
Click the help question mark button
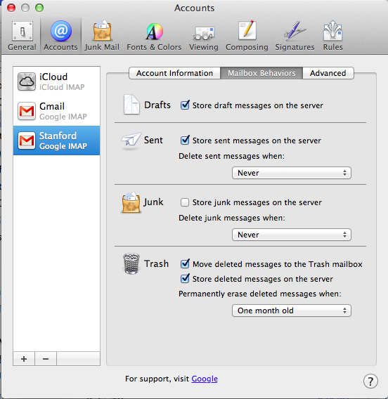(370, 381)
